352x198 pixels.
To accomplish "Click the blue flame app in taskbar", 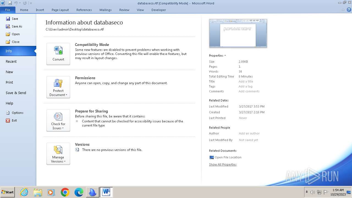I will point(92,192).
